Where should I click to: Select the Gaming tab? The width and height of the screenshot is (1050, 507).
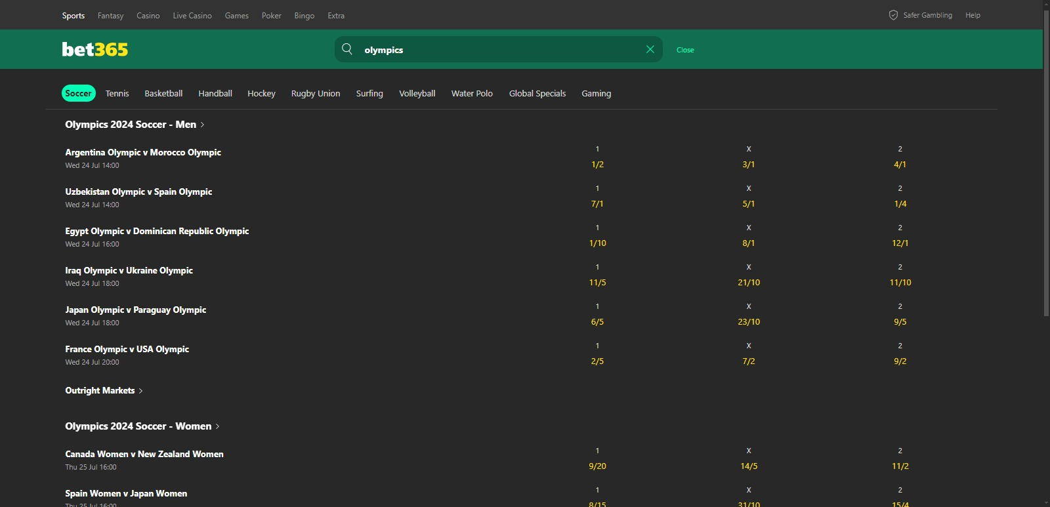pyautogui.click(x=597, y=93)
